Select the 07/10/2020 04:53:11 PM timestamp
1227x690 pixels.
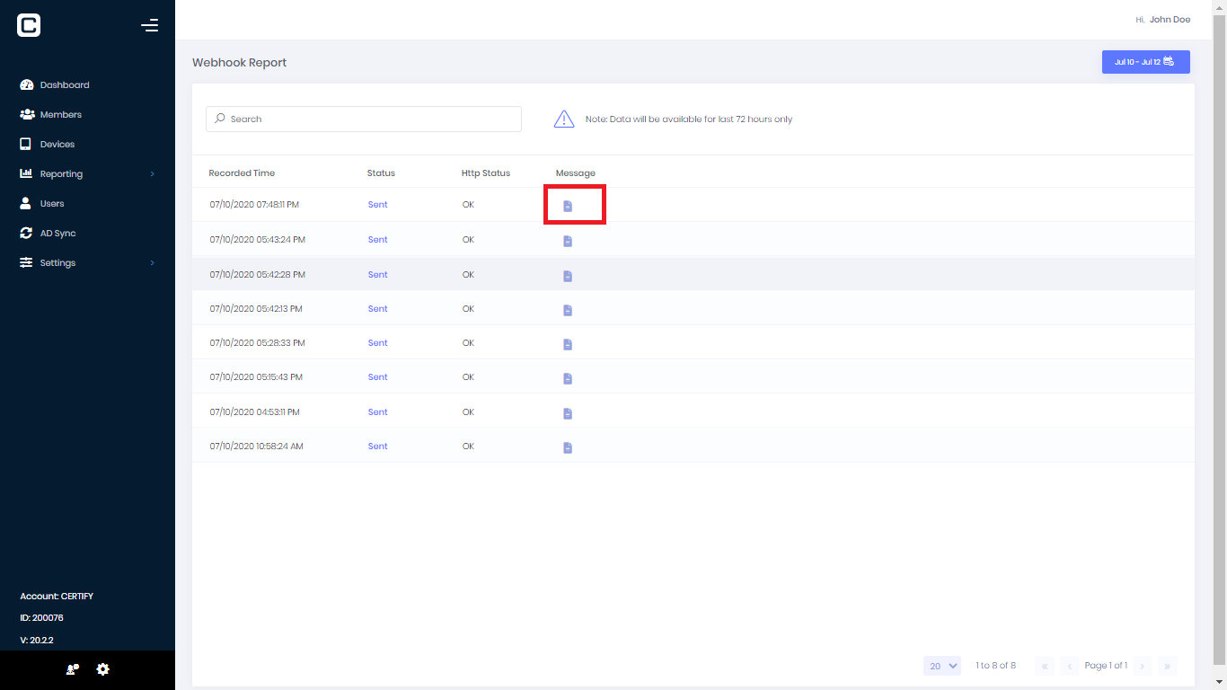[x=254, y=411]
